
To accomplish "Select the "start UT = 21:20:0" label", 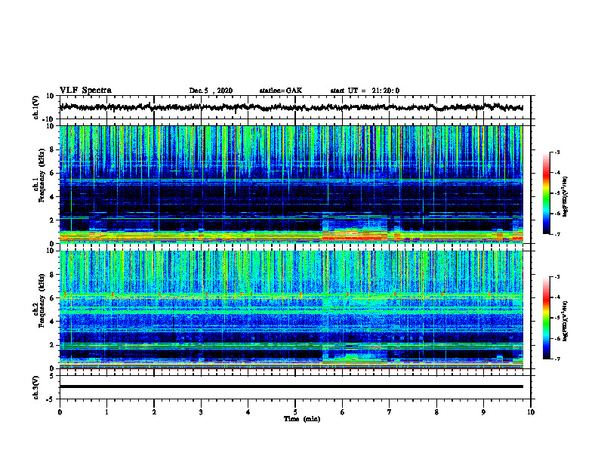I will (365, 91).
